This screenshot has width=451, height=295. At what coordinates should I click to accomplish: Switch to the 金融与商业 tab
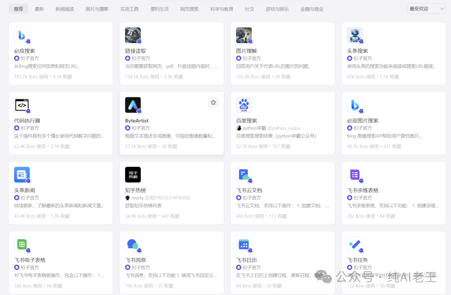[x=312, y=9]
